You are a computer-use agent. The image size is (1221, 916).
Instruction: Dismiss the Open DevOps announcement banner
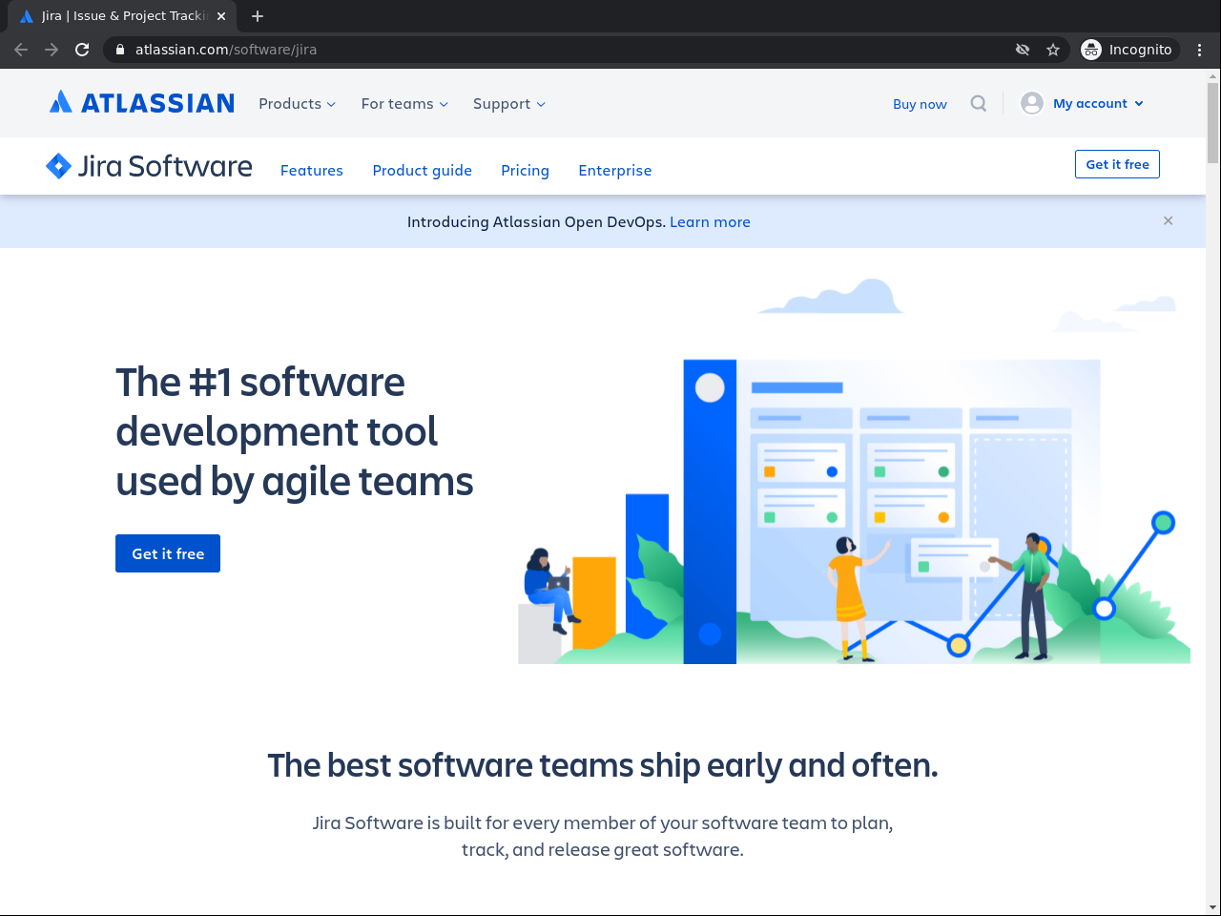coord(1168,220)
